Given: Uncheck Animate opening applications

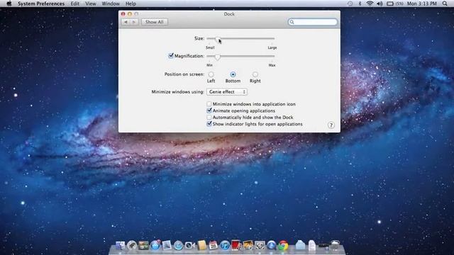Looking at the screenshot, I should pyautogui.click(x=209, y=110).
